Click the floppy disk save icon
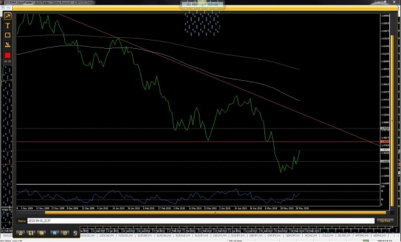 coord(31,233)
